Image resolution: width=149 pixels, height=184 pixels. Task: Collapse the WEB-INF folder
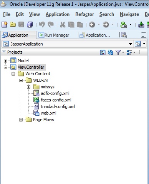[x=21, y=80]
